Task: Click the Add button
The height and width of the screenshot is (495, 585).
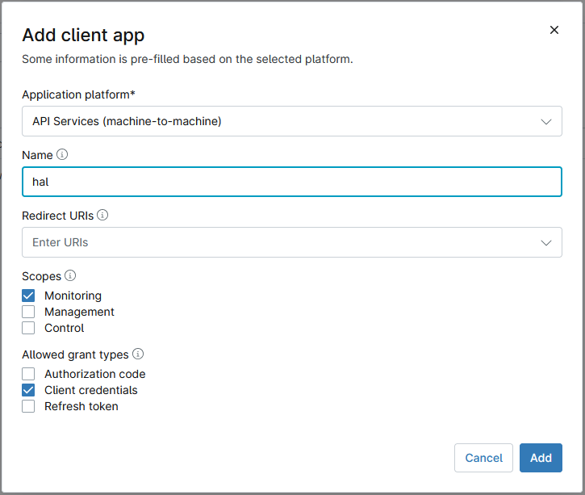Action: tap(541, 458)
